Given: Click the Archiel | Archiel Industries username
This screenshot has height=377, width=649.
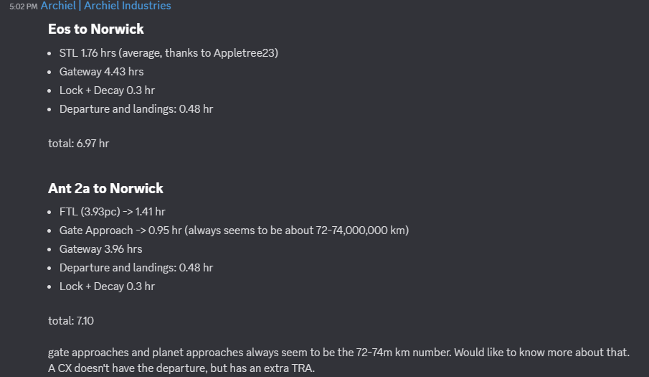Looking at the screenshot, I should click(105, 6).
